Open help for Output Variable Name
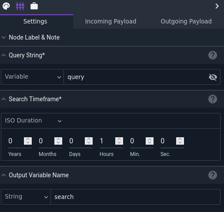Image resolution: width=224 pixels, height=212 pixels. [x=213, y=175]
